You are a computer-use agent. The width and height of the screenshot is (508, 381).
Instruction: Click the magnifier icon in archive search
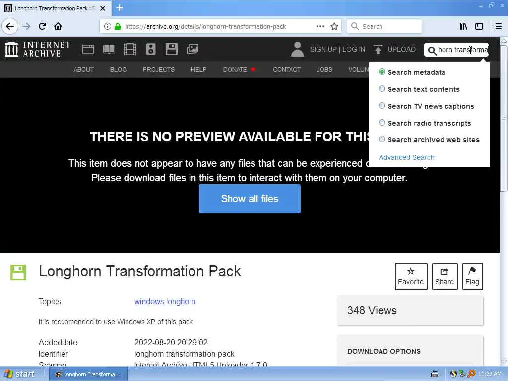(x=432, y=51)
